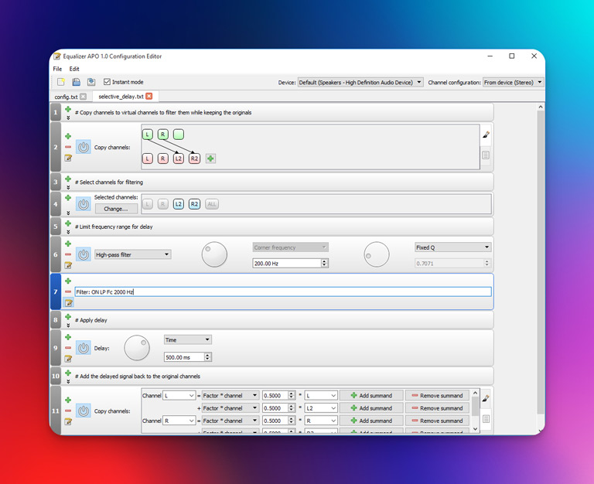
Task: Click the paintbrush icon in row 2
Action: [x=486, y=135]
